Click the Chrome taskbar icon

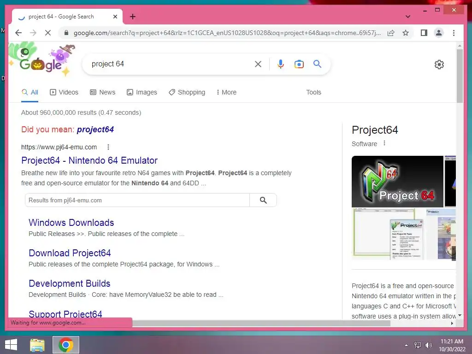[x=66, y=345]
